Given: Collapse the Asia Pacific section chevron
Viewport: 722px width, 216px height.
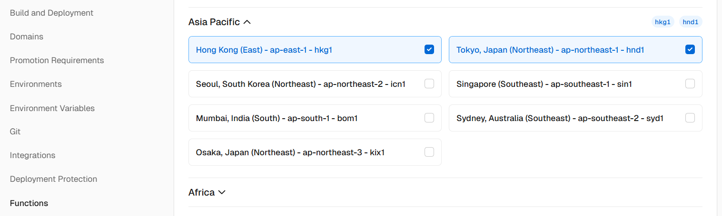Looking at the screenshot, I should coord(247,22).
